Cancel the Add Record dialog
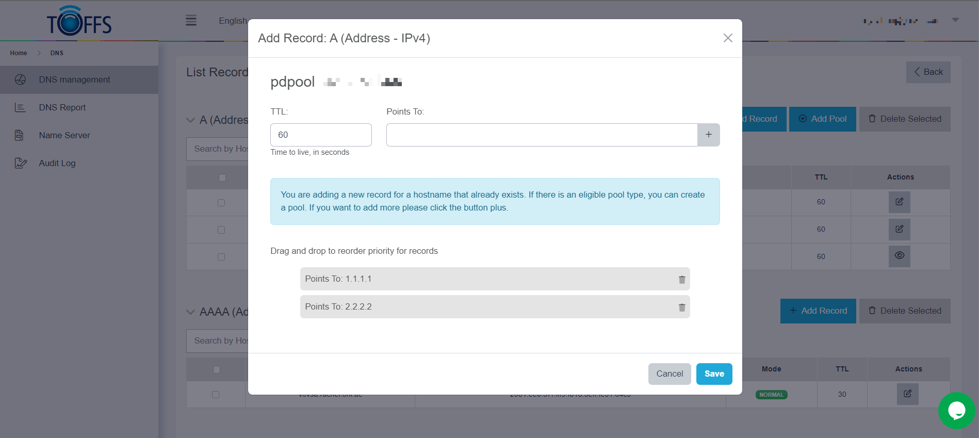This screenshot has width=979, height=438. (x=669, y=374)
